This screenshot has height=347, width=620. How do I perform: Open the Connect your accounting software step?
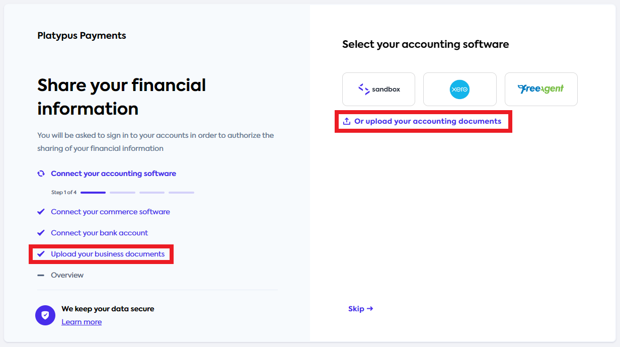[x=113, y=173]
